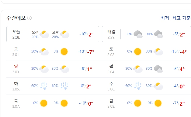This screenshot has height=117, width=191.
Task: Open the 주간예보 info icon
Action: click(29, 18)
